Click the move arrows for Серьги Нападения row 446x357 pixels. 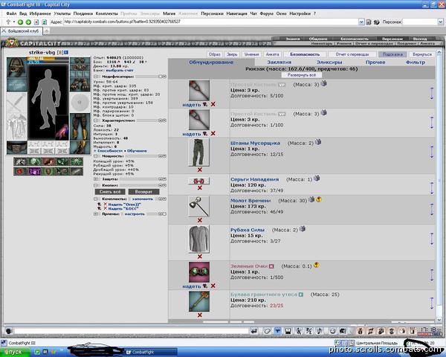coord(432,188)
